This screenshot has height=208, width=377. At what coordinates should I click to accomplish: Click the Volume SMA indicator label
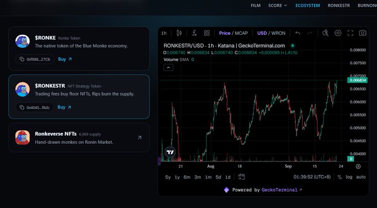[176, 60]
